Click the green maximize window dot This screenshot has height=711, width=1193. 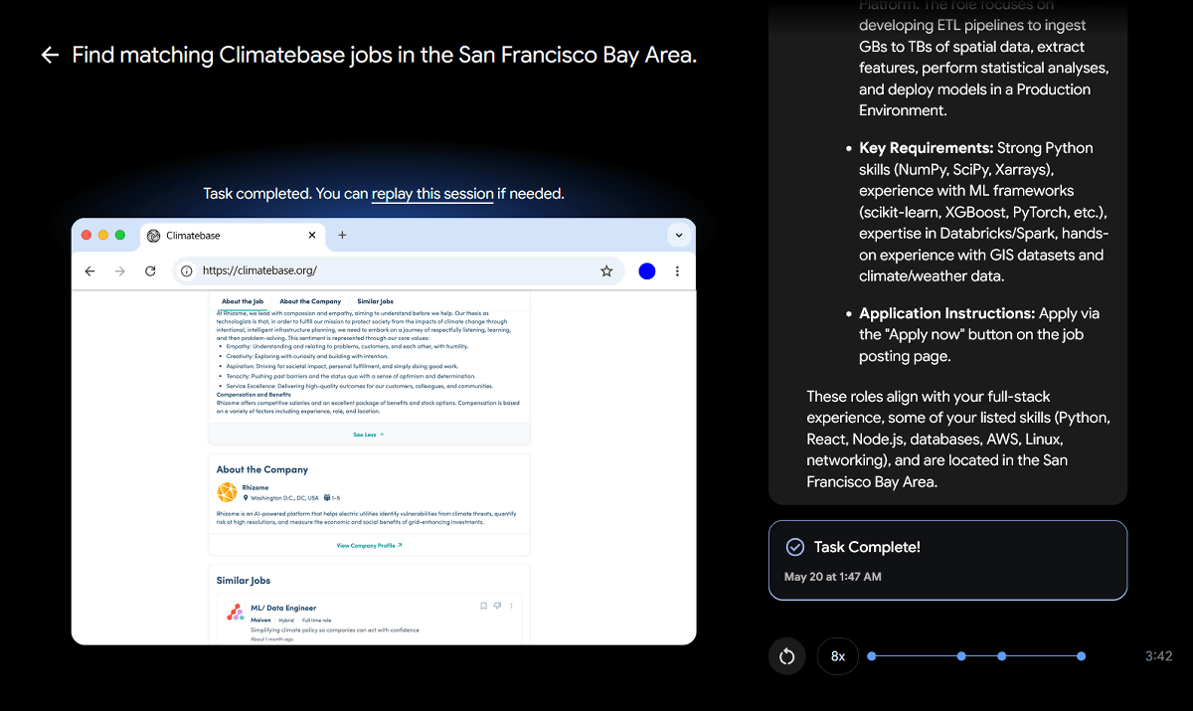click(x=120, y=235)
